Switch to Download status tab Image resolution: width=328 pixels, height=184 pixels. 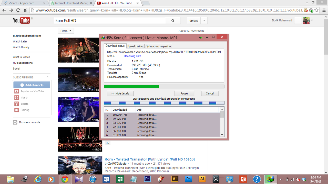click(x=115, y=46)
